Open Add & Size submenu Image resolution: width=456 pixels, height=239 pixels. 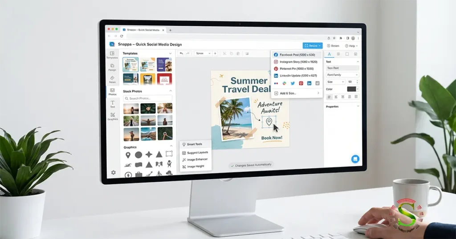point(297,93)
